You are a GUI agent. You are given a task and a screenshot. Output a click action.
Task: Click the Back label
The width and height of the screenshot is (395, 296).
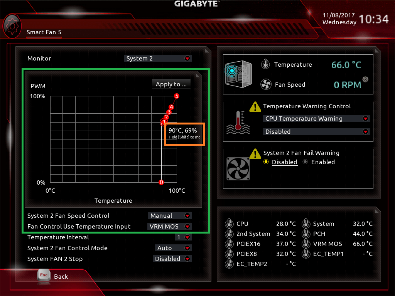pyautogui.click(x=61, y=277)
